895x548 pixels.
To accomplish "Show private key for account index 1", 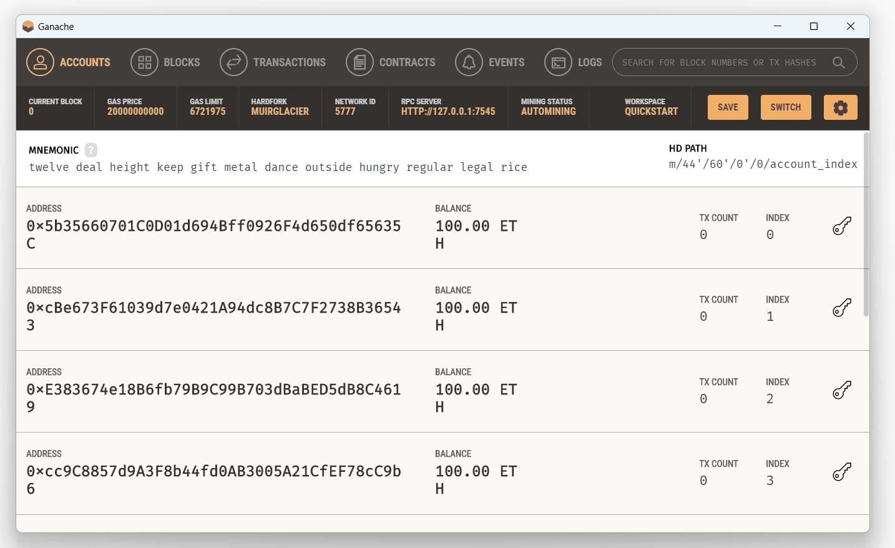I will 842,308.
